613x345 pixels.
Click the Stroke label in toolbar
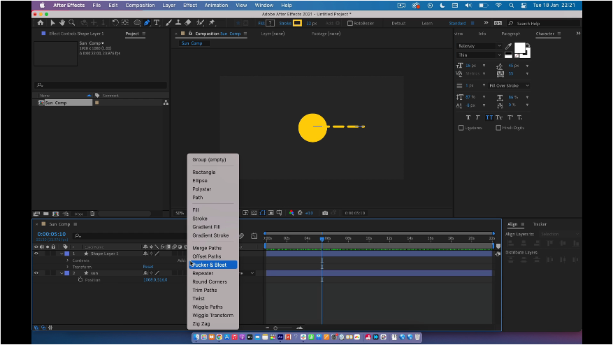click(285, 24)
